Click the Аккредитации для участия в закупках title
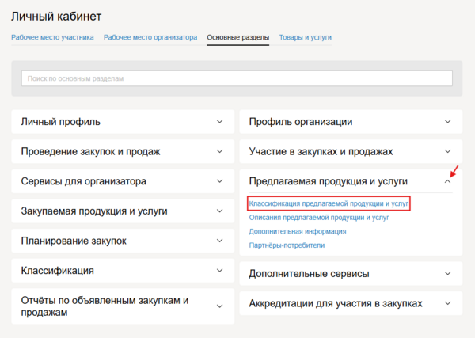Viewport: 475px width, 338px height. tap(336, 303)
